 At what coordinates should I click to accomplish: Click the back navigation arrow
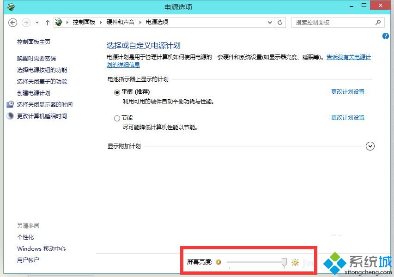tap(12, 22)
